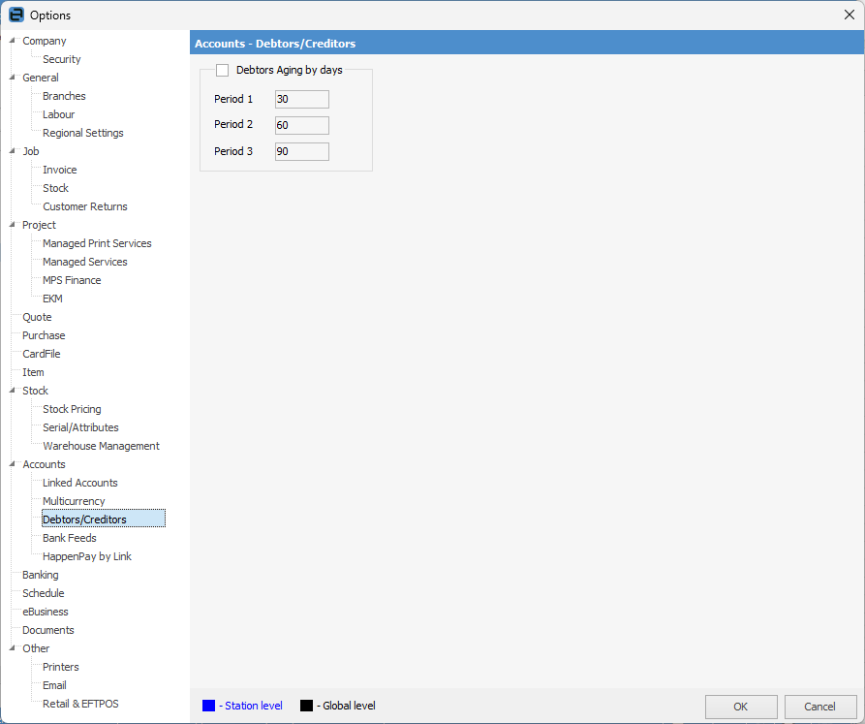This screenshot has width=865, height=724.
Task: Open the Documents options page
Action: [48, 630]
